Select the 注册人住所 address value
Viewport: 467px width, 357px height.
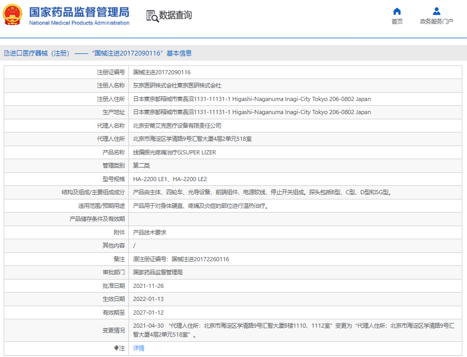click(252, 99)
